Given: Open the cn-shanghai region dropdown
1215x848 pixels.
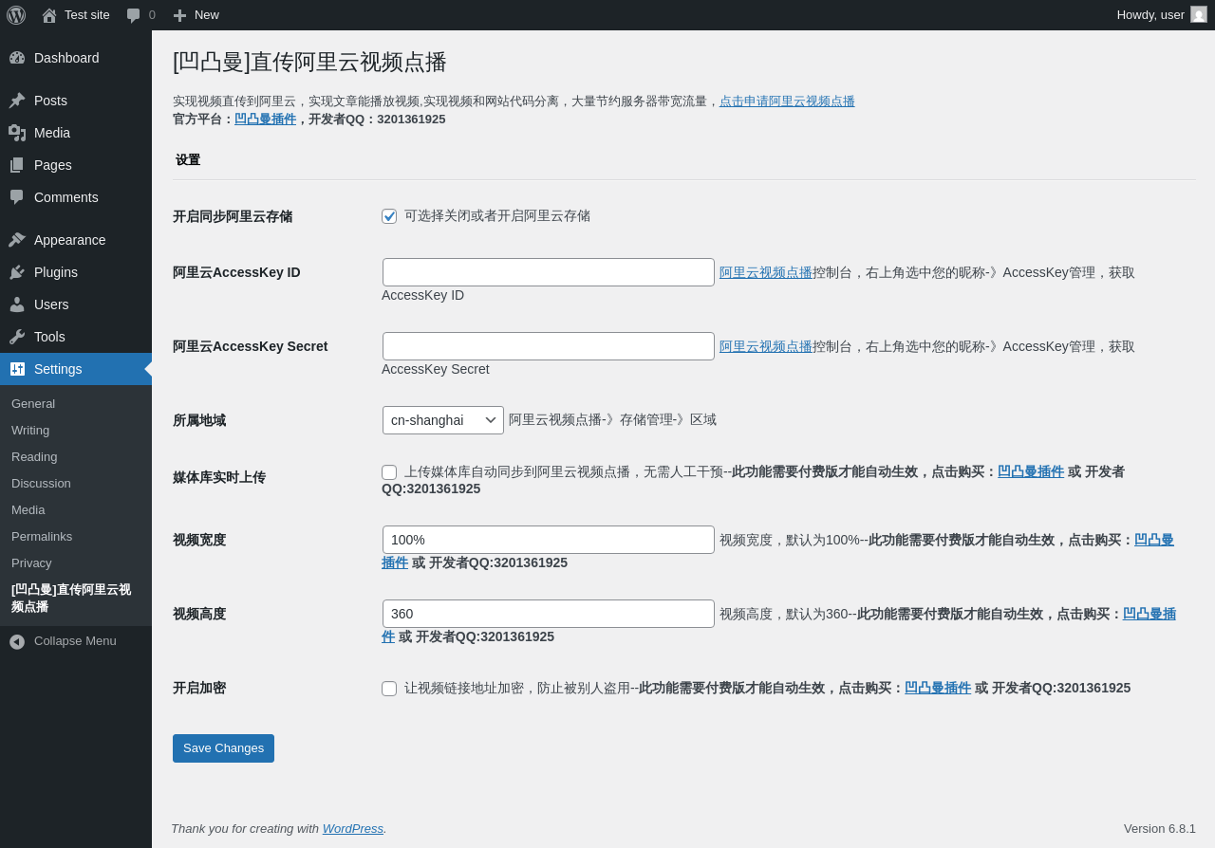Looking at the screenshot, I should [443, 420].
